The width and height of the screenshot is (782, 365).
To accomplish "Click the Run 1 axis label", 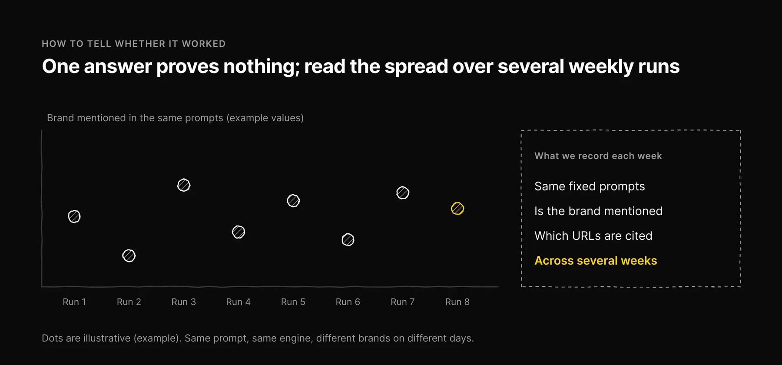I will click(74, 302).
